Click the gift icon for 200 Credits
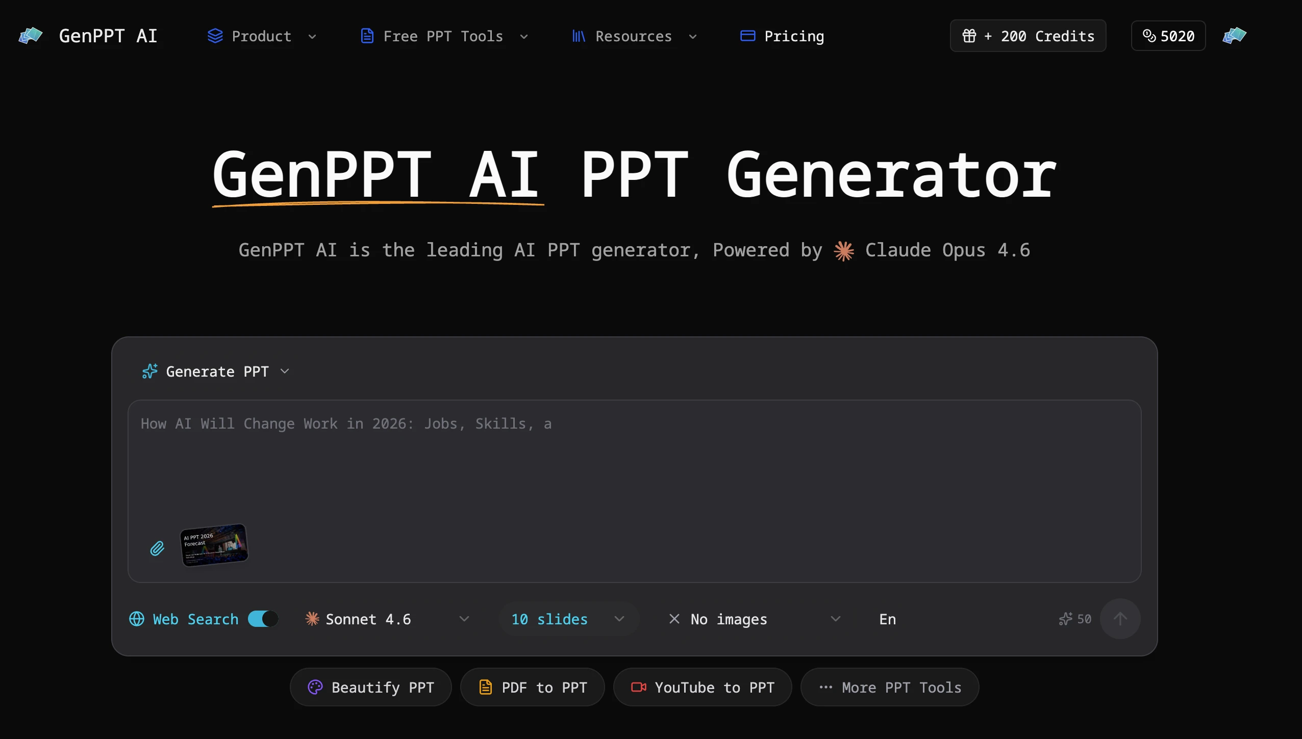The image size is (1302, 739). (x=969, y=36)
